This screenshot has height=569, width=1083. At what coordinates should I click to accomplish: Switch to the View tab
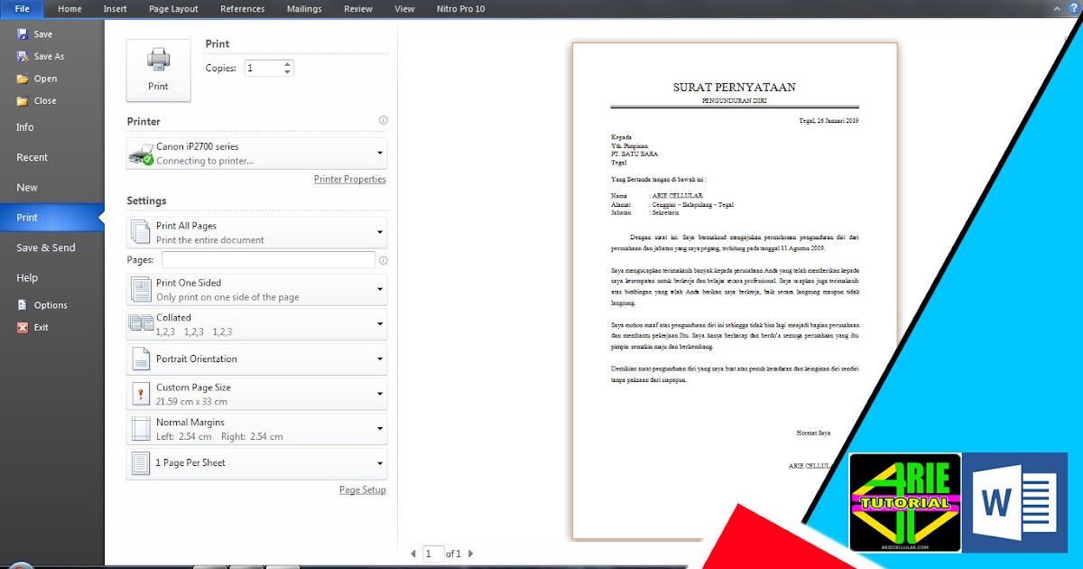[x=404, y=9]
